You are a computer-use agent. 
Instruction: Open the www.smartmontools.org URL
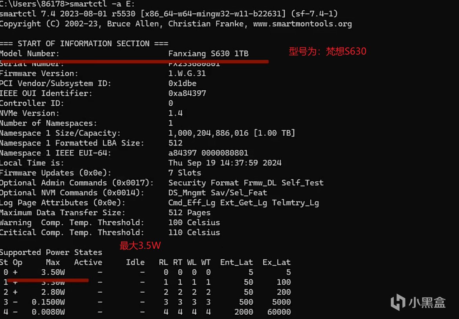coord(302,24)
